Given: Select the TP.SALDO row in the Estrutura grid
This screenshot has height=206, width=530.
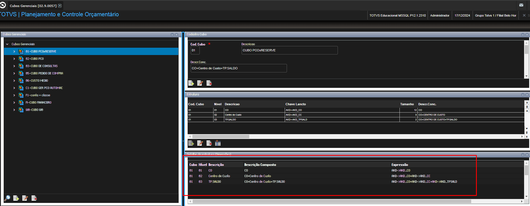Looking at the screenshot, I should click(356, 120).
